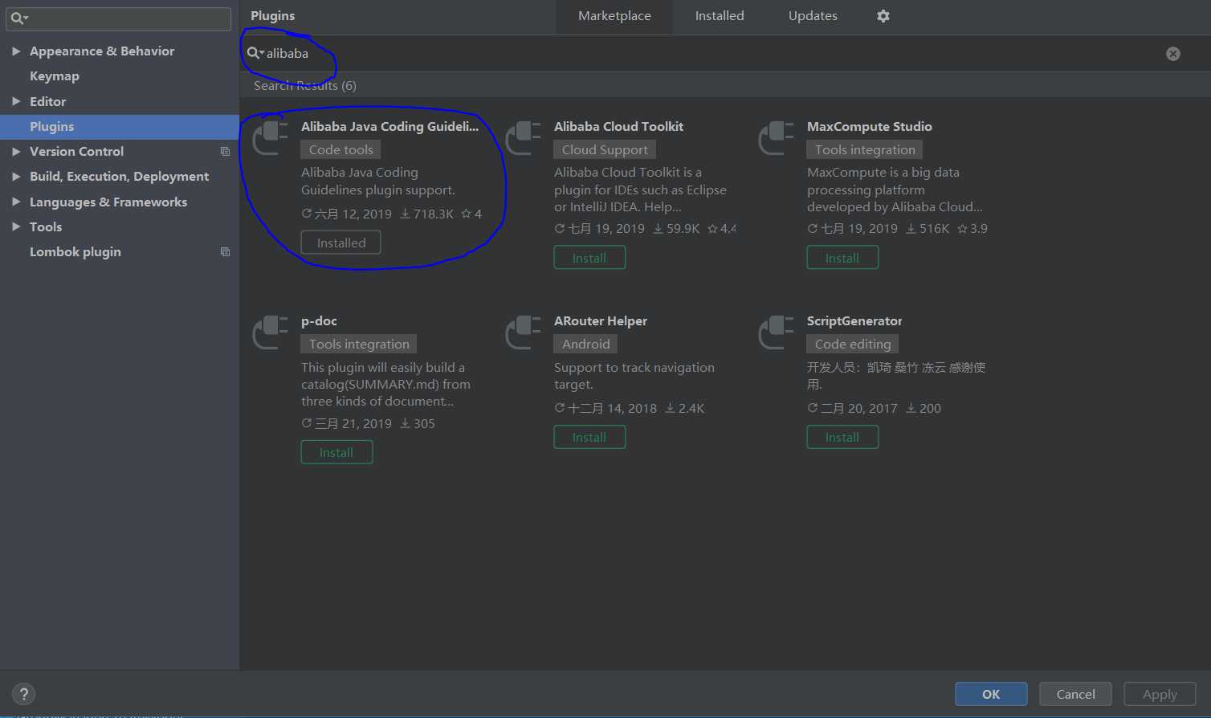Click the ScriptGenerator plugin icon

[777, 332]
